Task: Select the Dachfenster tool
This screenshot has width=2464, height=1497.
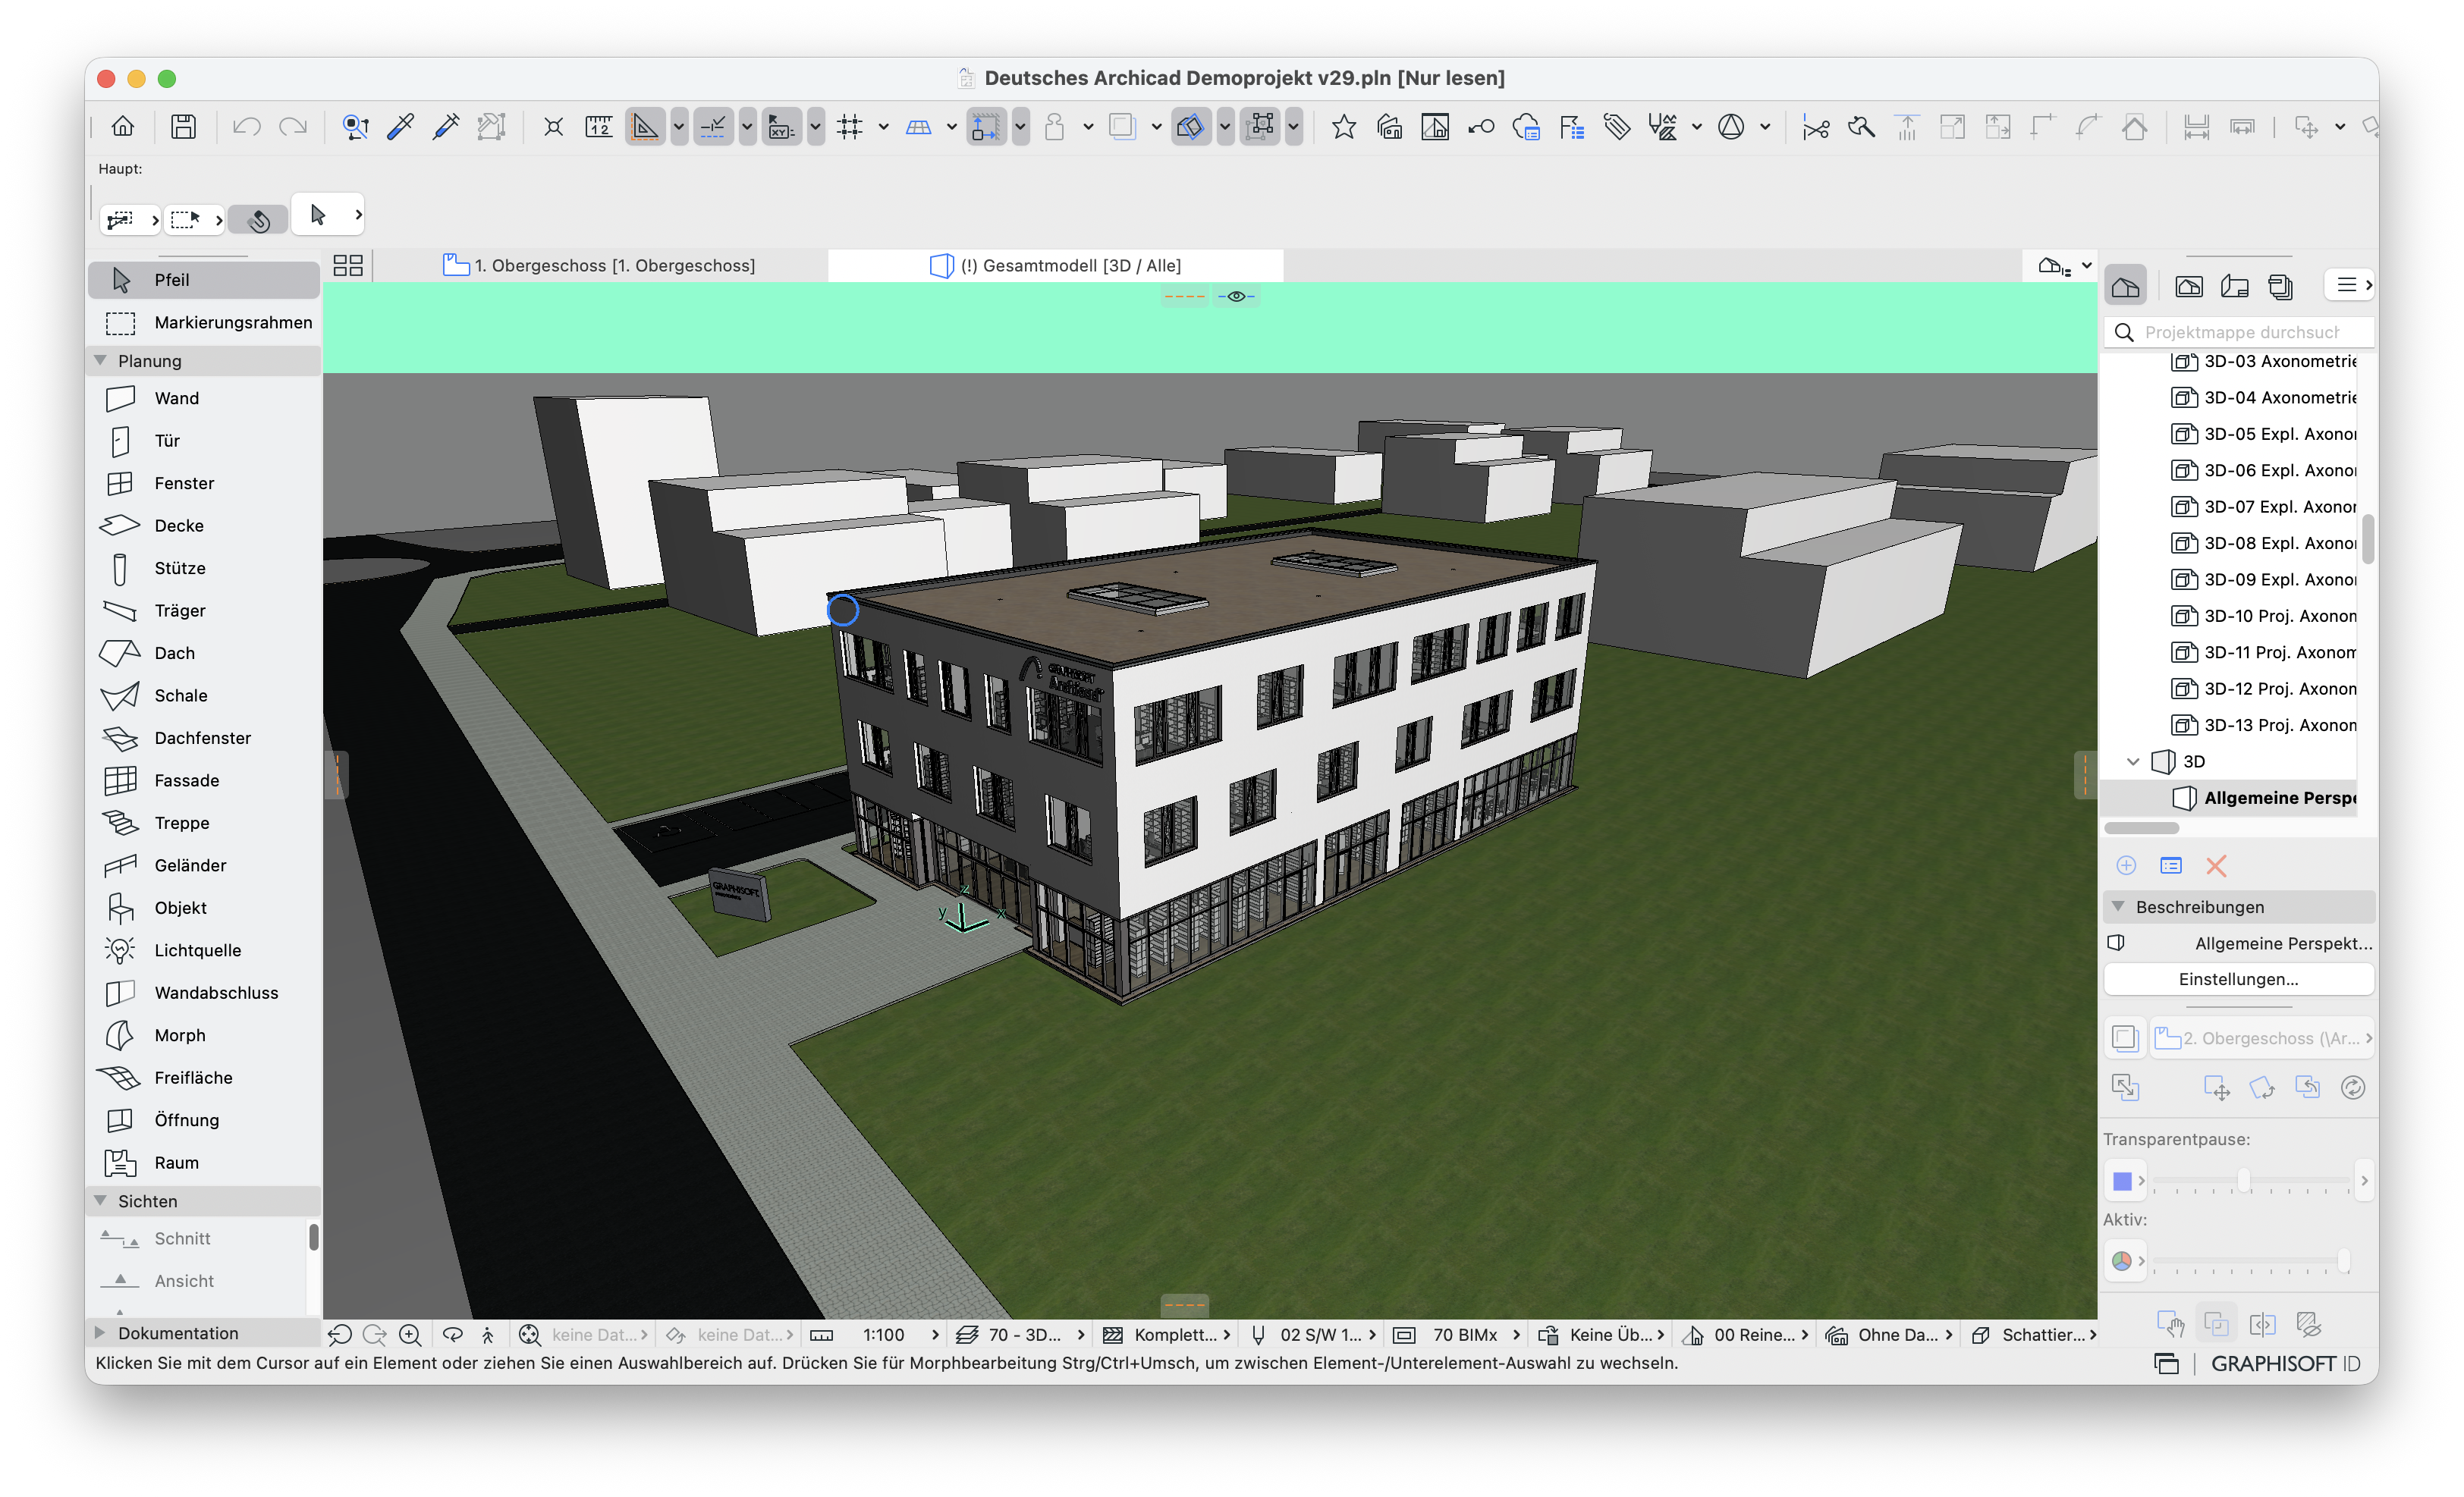Action: [x=204, y=738]
